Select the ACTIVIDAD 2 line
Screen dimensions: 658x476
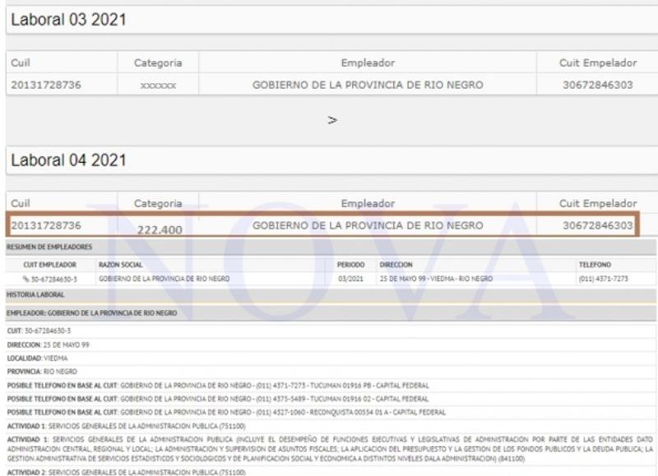tap(127, 472)
